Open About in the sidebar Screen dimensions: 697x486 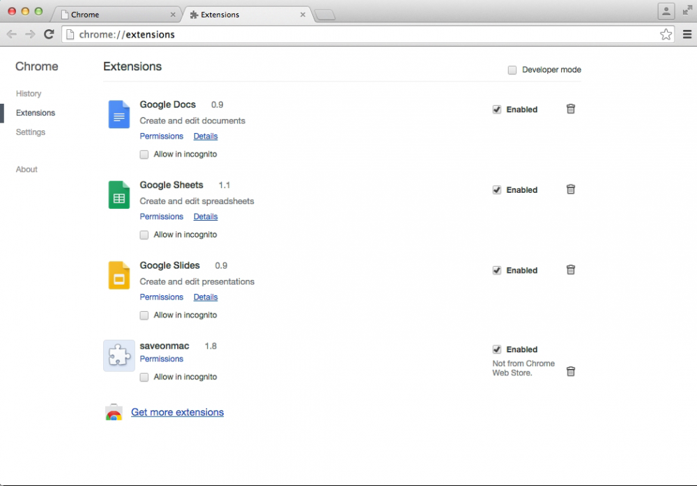click(26, 169)
